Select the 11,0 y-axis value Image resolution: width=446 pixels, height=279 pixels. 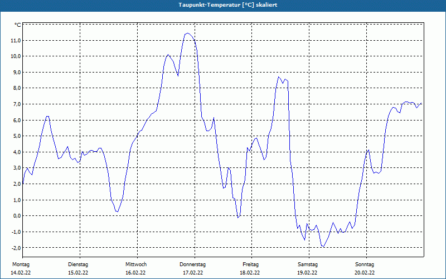(x=16, y=41)
